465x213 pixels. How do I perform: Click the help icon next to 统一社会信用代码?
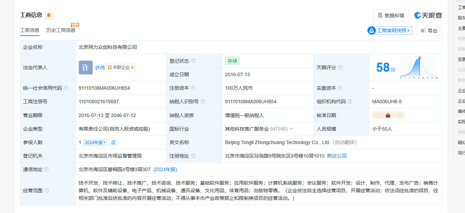[66, 88]
